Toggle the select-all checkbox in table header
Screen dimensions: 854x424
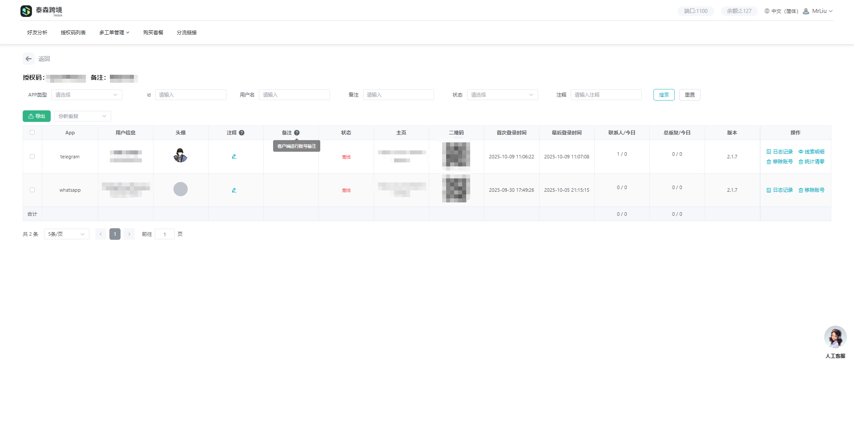pyautogui.click(x=32, y=133)
